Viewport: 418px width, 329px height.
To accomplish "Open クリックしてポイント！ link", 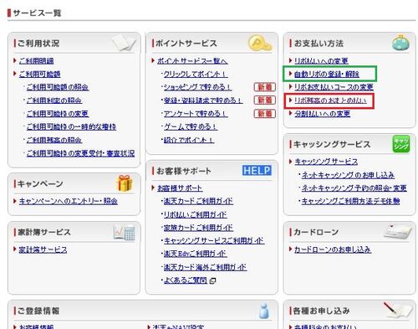I will (x=196, y=74).
